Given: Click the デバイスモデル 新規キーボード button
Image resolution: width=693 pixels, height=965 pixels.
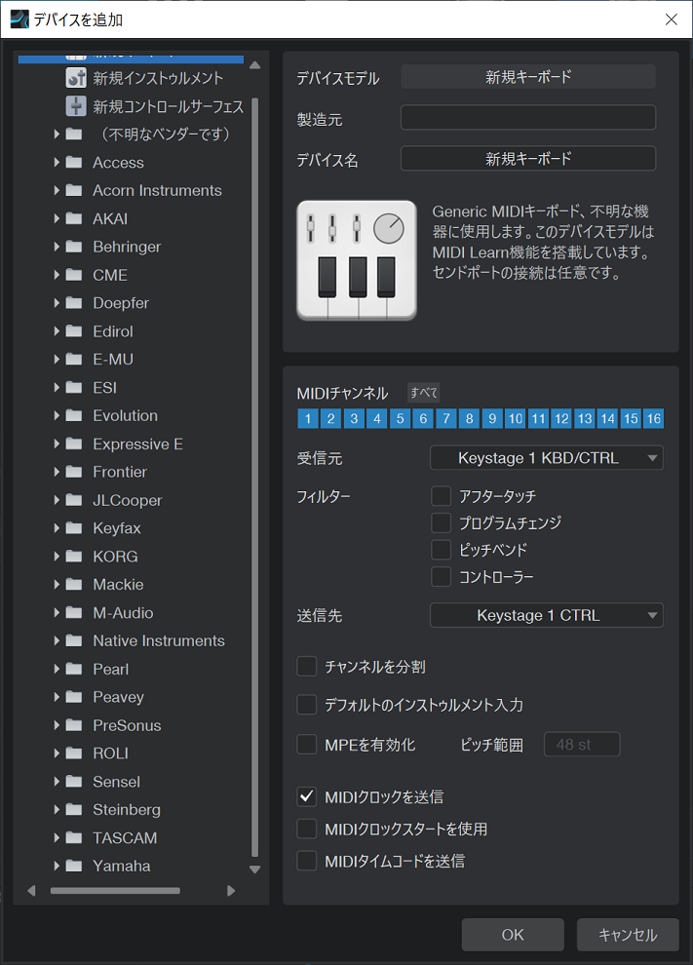Looking at the screenshot, I should 528,77.
